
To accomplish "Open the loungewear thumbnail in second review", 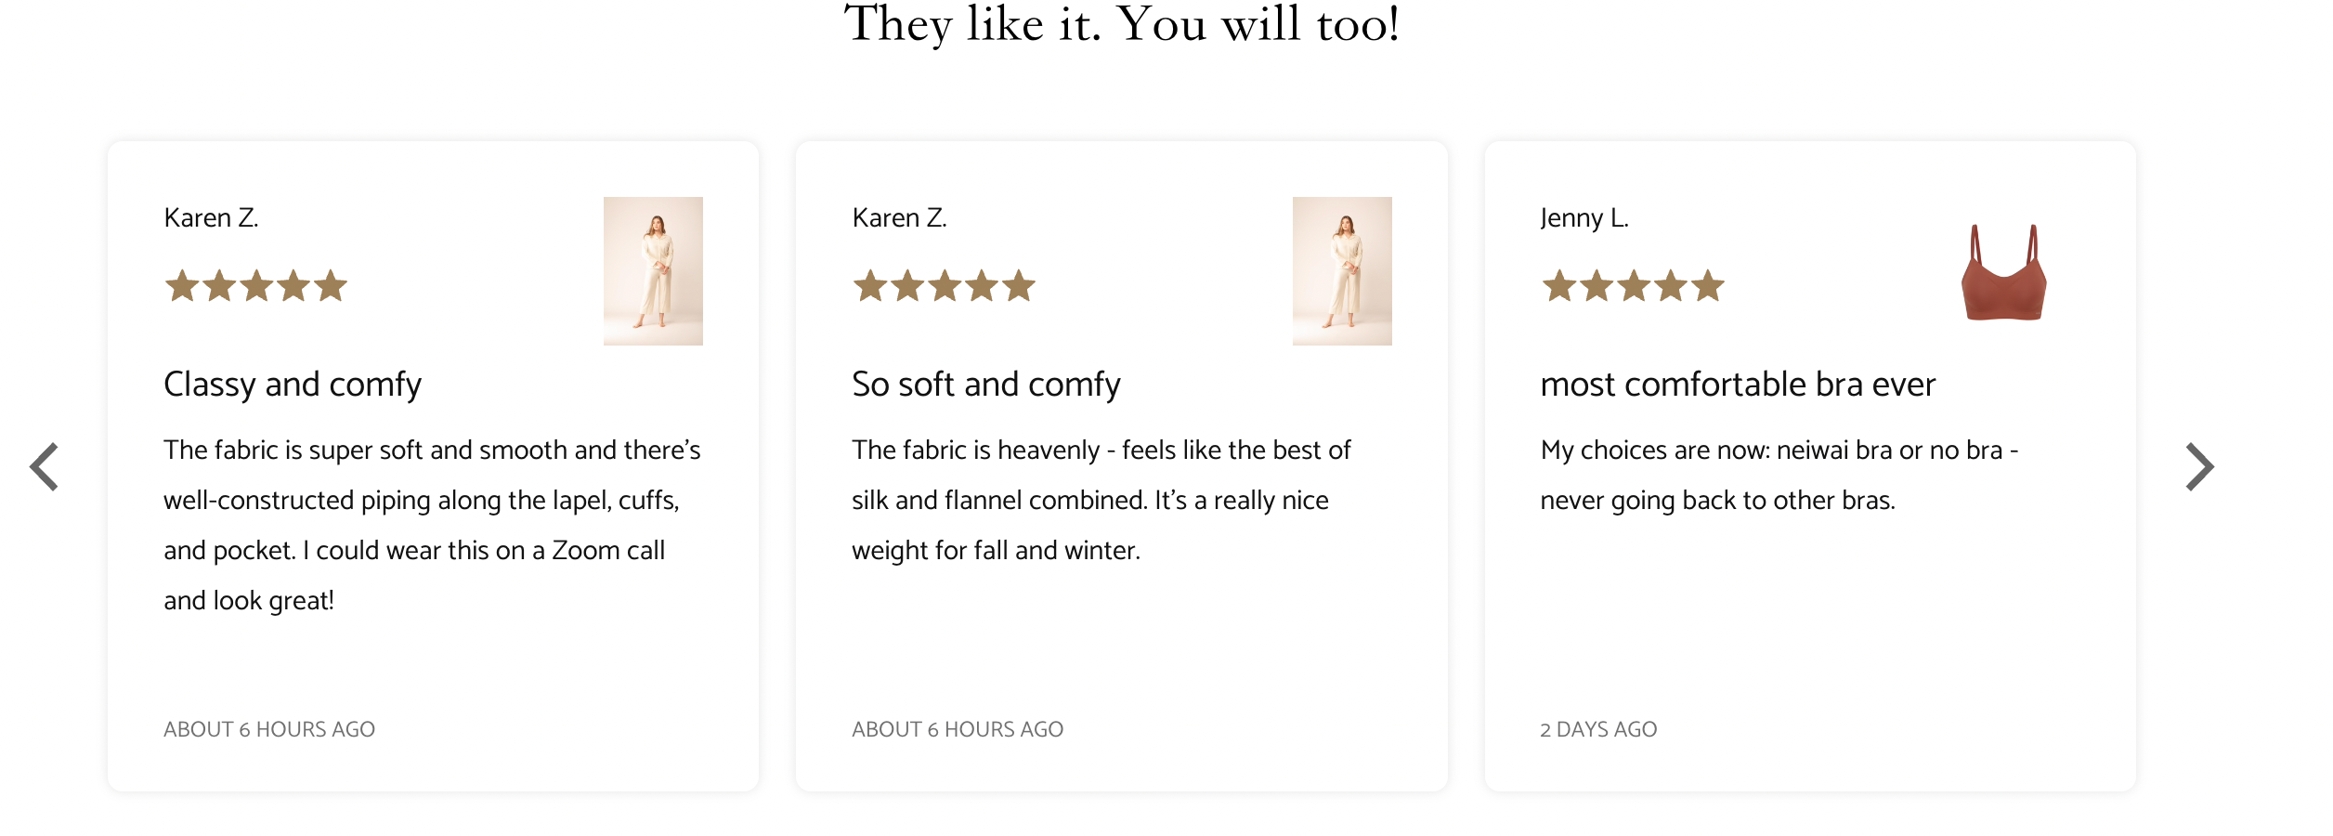I will coord(1342,271).
